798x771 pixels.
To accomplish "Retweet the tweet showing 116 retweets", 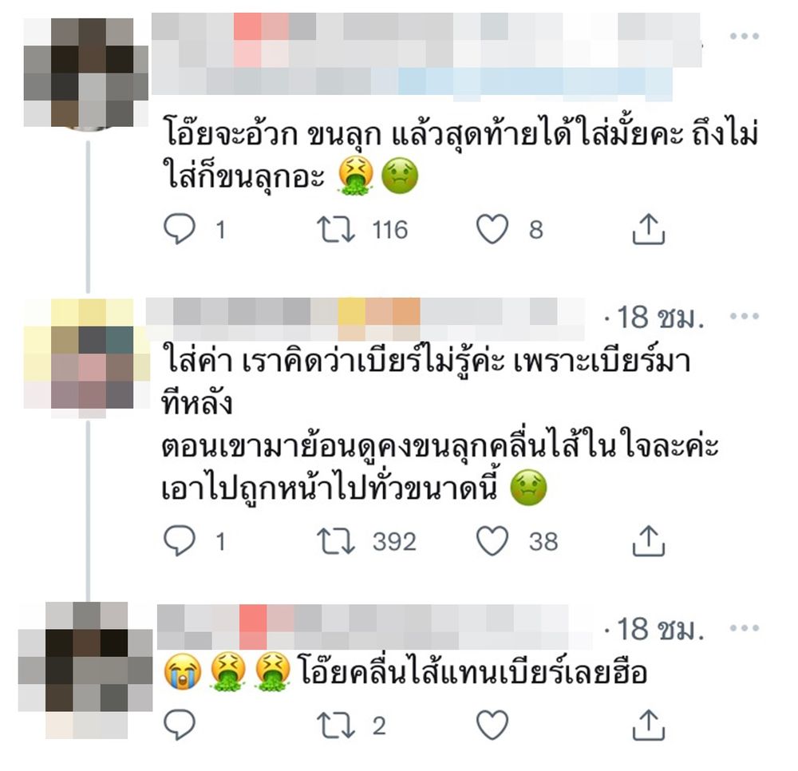I will 335,229.
